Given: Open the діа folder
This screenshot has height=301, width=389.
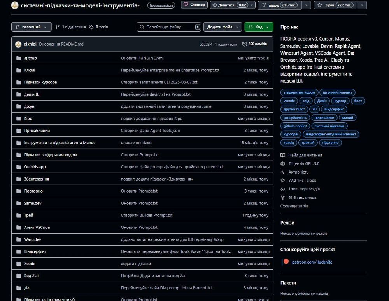Looking at the screenshot, I should (x=26, y=288).
